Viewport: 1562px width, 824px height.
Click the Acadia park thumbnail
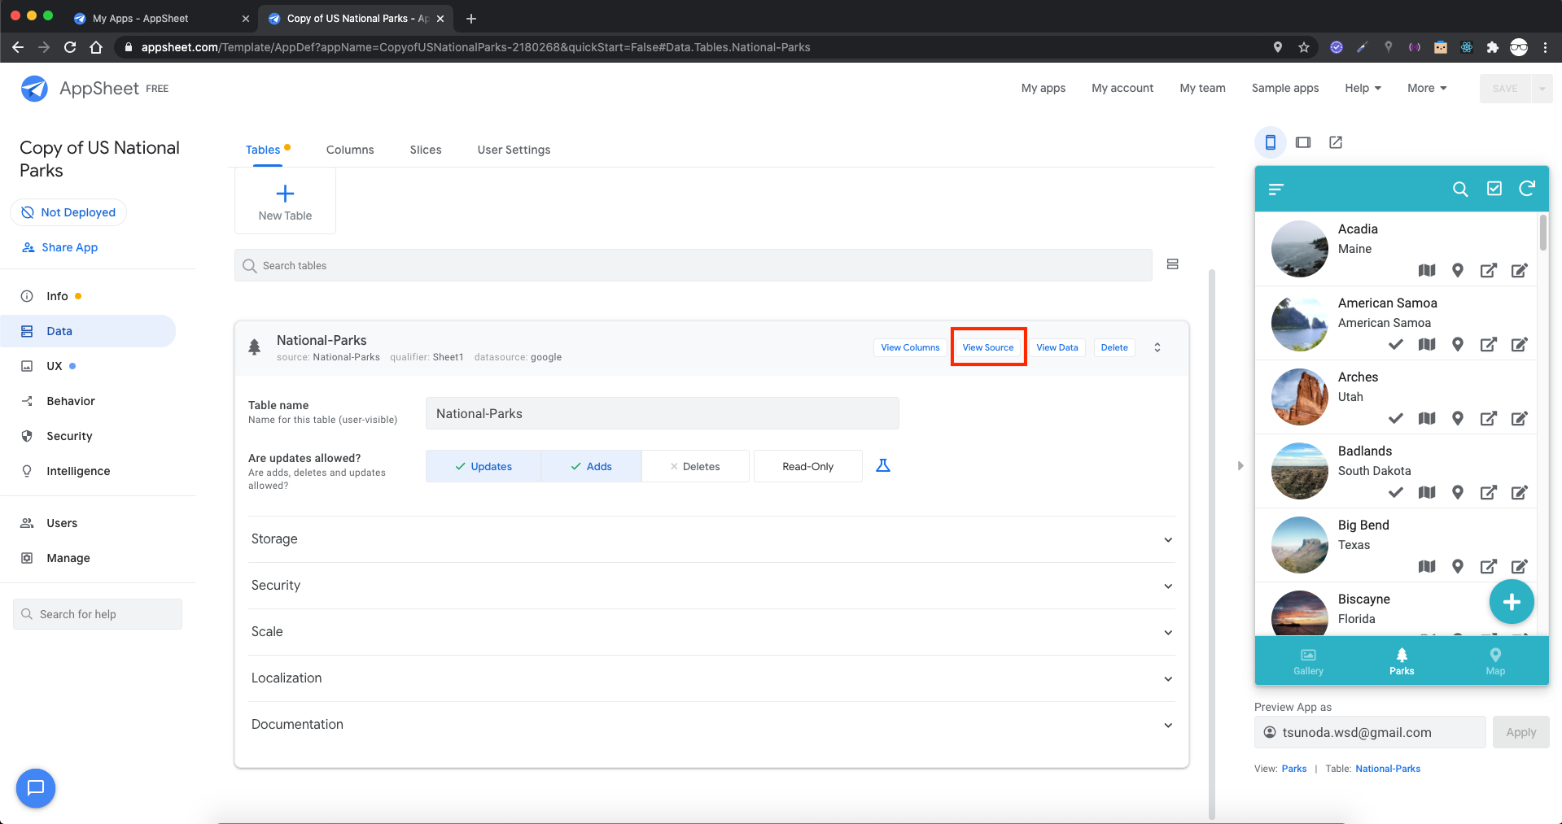coord(1300,249)
